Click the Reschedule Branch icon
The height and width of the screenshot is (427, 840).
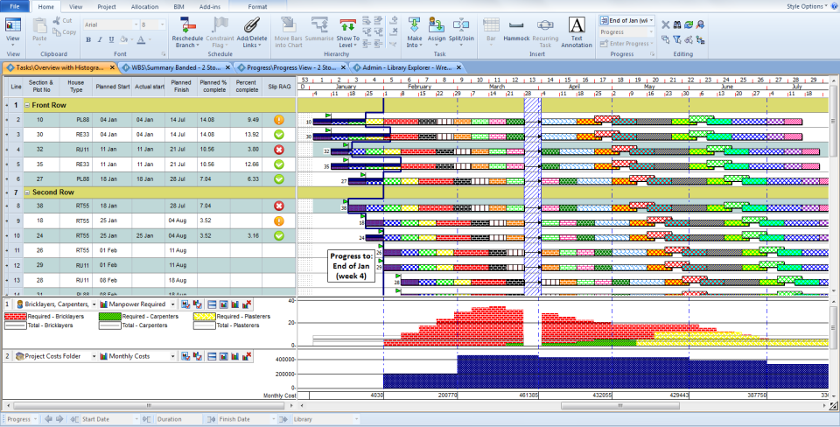pyautogui.click(x=187, y=26)
